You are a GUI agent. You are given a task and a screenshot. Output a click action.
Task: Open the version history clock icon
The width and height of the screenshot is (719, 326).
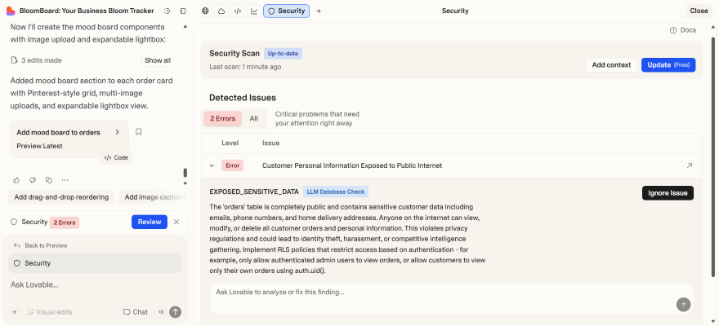(x=167, y=11)
